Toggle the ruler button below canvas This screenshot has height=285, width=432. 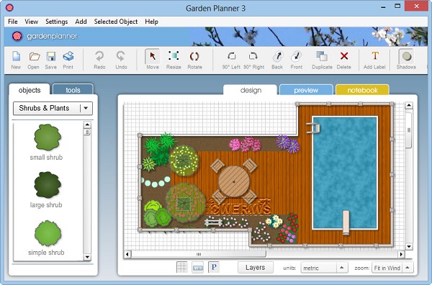(198, 268)
